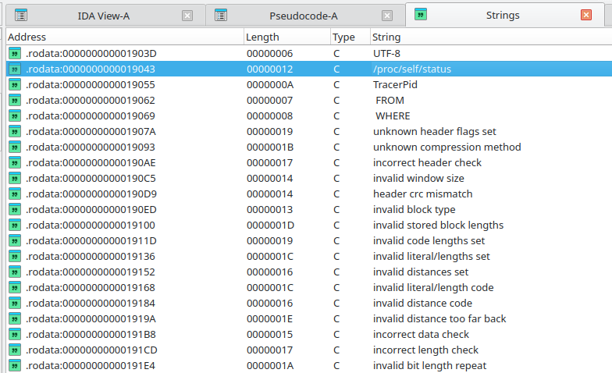
Task: Select the '/proc/self/status' string
Action: pyautogui.click(x=412, y=69)
